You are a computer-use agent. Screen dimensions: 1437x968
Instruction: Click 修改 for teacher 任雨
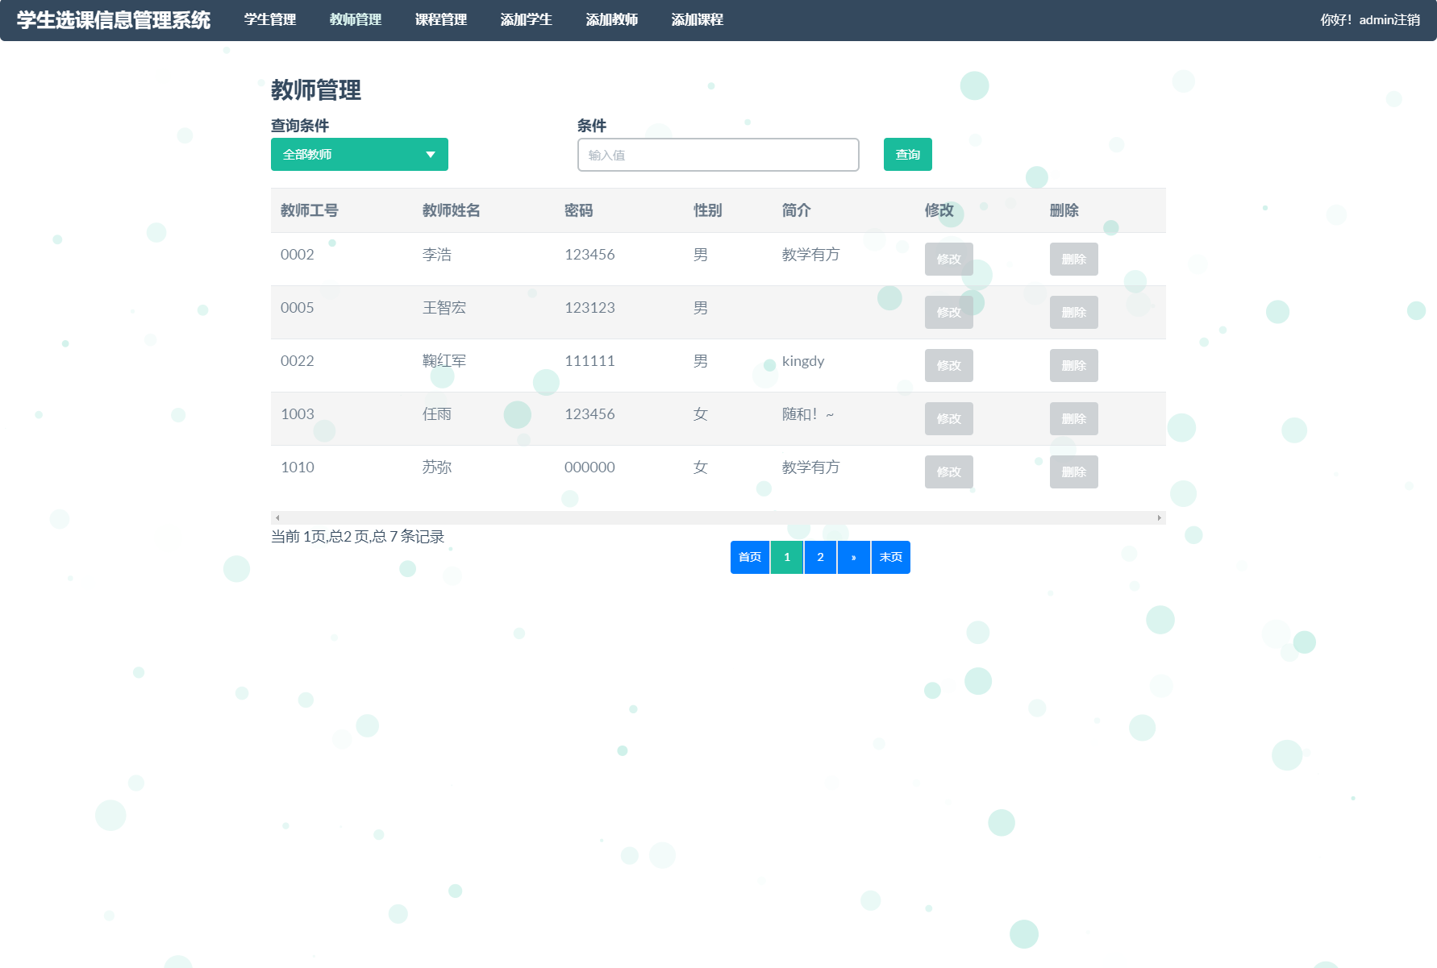948,418
